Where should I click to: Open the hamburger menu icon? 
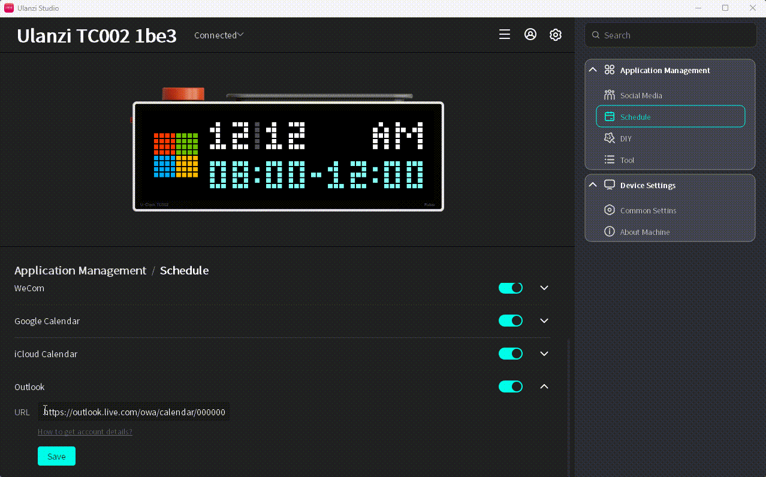[505, 35]
